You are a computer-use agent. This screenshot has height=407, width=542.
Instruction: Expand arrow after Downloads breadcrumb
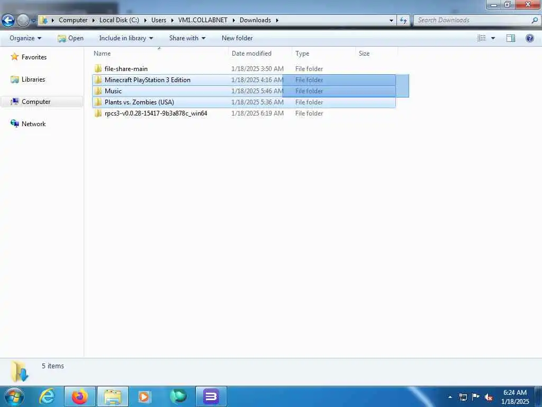point(277,20)
